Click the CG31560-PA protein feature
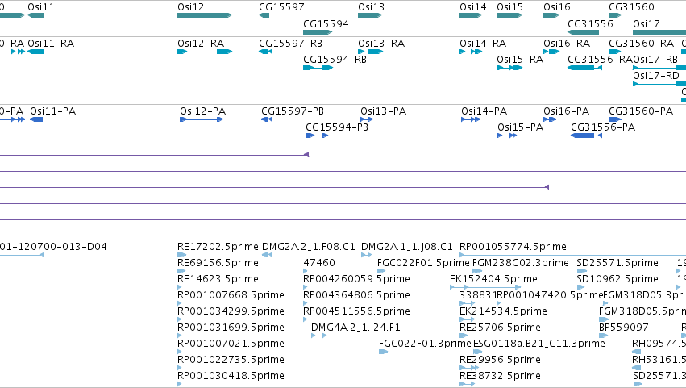 click(615, 119)
